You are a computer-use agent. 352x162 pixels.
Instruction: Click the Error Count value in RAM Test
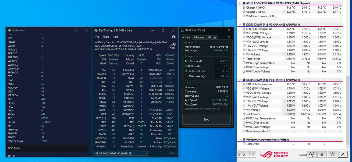(227, 96)
